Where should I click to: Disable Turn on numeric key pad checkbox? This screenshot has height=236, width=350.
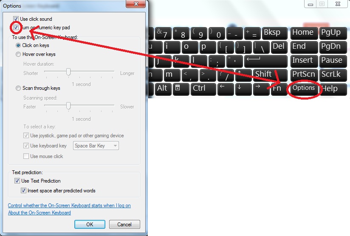16,28
